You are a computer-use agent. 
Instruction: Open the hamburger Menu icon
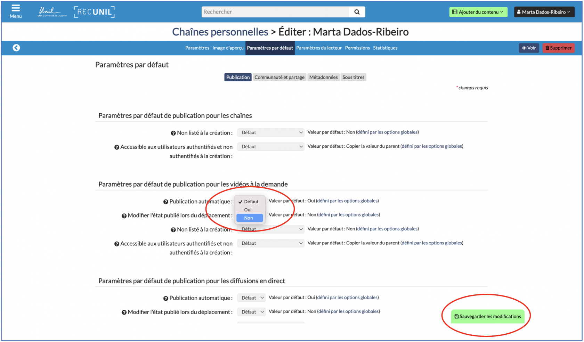[16, 11]
